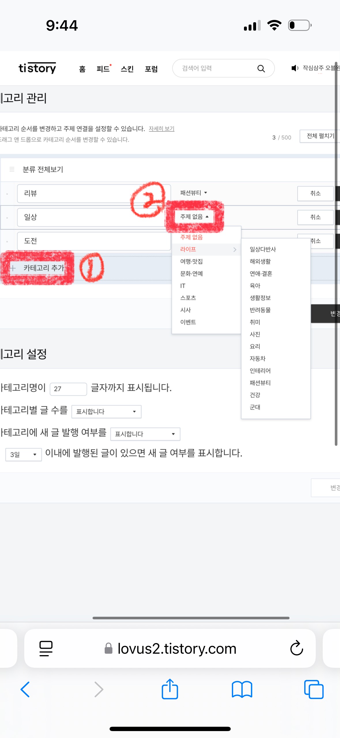Open the 새 글 발행 여부 표시합니다 dropdown
Image resolution: width=340 pixels, height=738 pixels.
[145, 434]
